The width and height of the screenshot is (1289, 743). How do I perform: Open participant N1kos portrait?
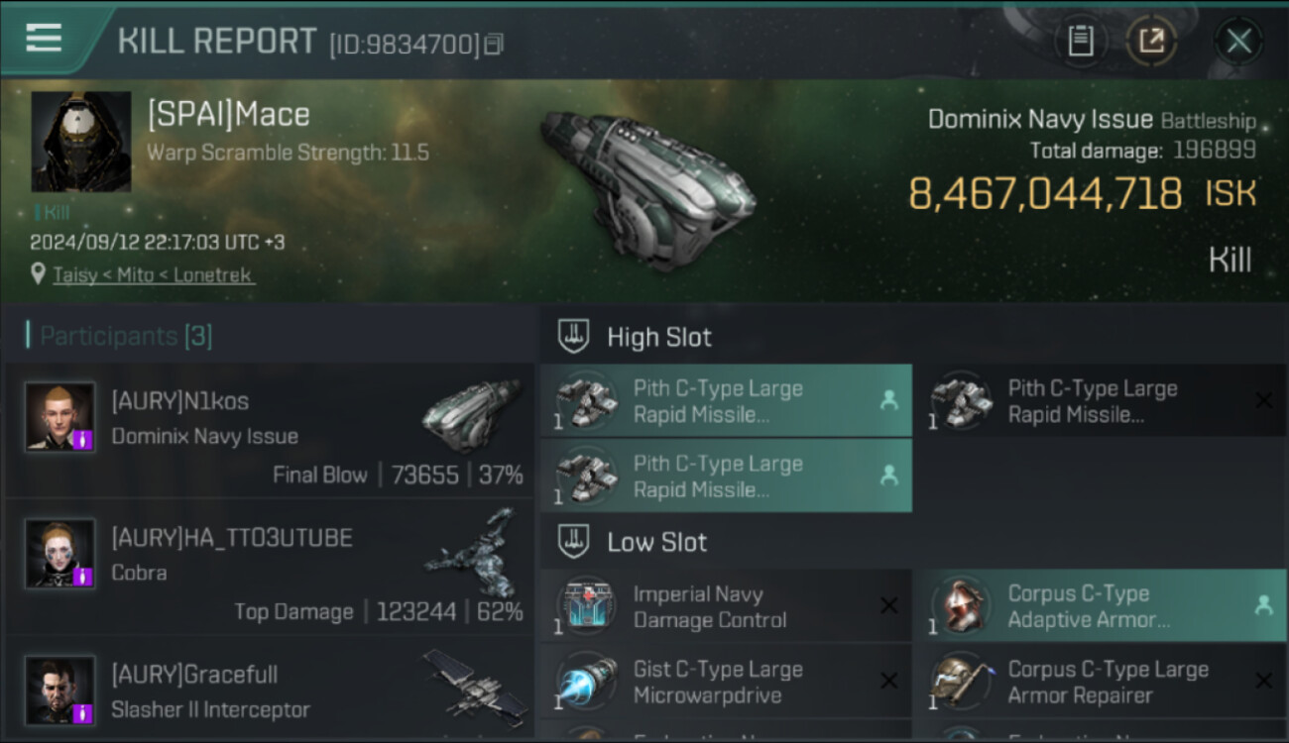[60, 417]
